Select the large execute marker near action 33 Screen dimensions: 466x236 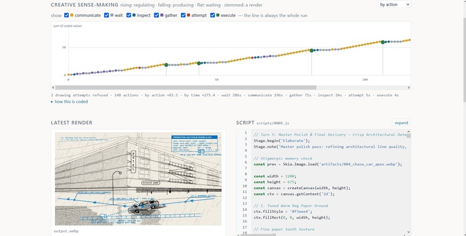point(166,65)
